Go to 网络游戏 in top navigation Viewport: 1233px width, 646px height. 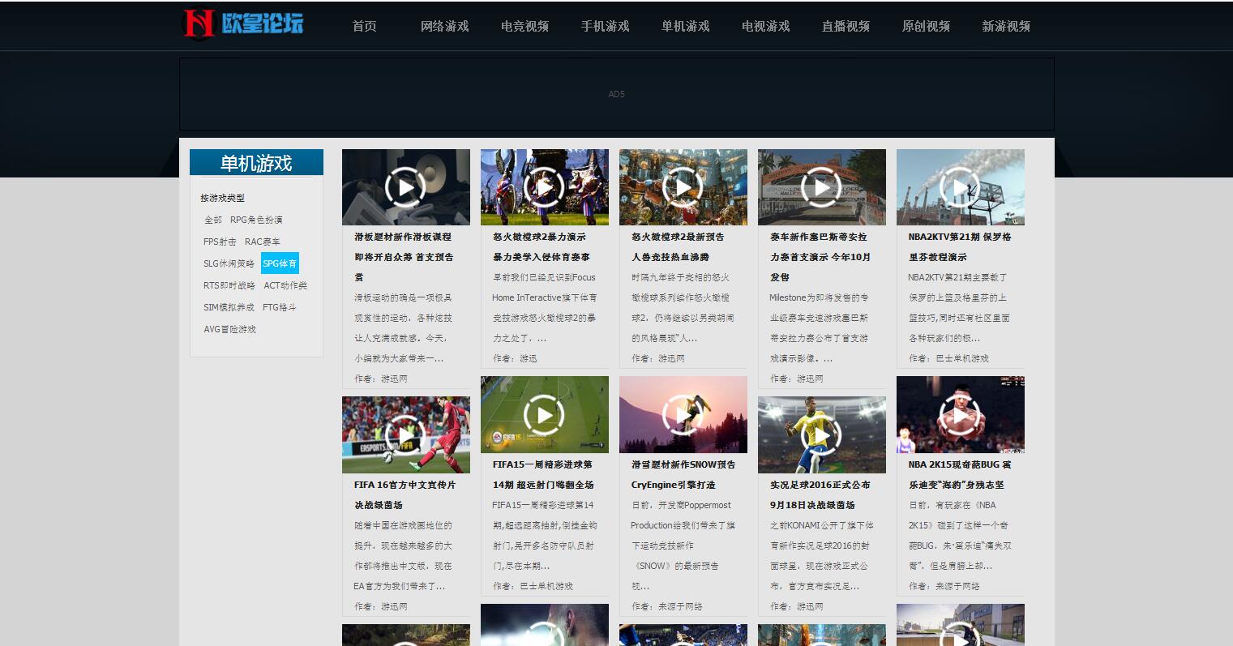pyautogui.click(x=444, y=26)
